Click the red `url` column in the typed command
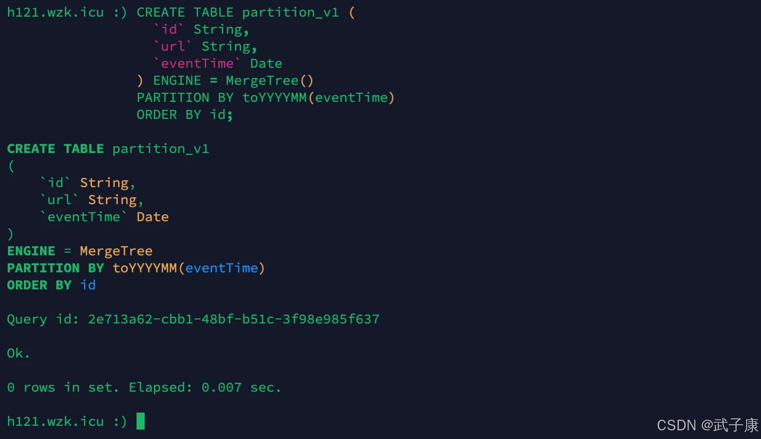This screenshot has width=761, height=439. point(172,47)
